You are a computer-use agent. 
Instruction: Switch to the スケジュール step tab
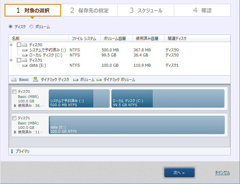tap(146, 11)
